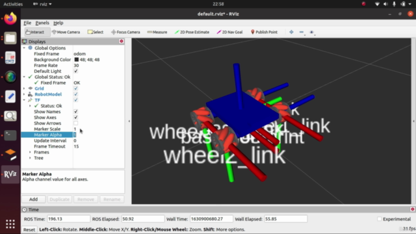Click the RViz dock icon
This screenshot has width=416, height=234.
tap(10, 174)
